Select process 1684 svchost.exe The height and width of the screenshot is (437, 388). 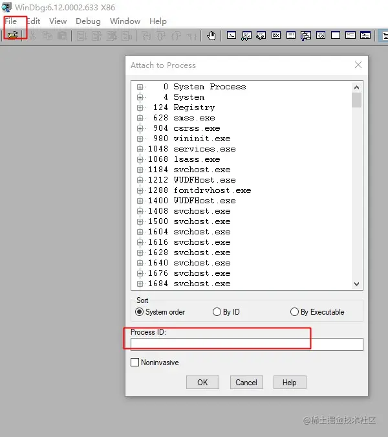(x=189, y=284)
